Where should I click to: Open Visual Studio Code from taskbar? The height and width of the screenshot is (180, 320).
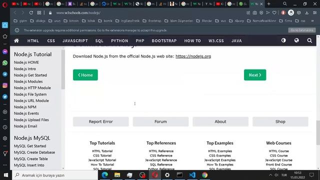click(192, 175)
